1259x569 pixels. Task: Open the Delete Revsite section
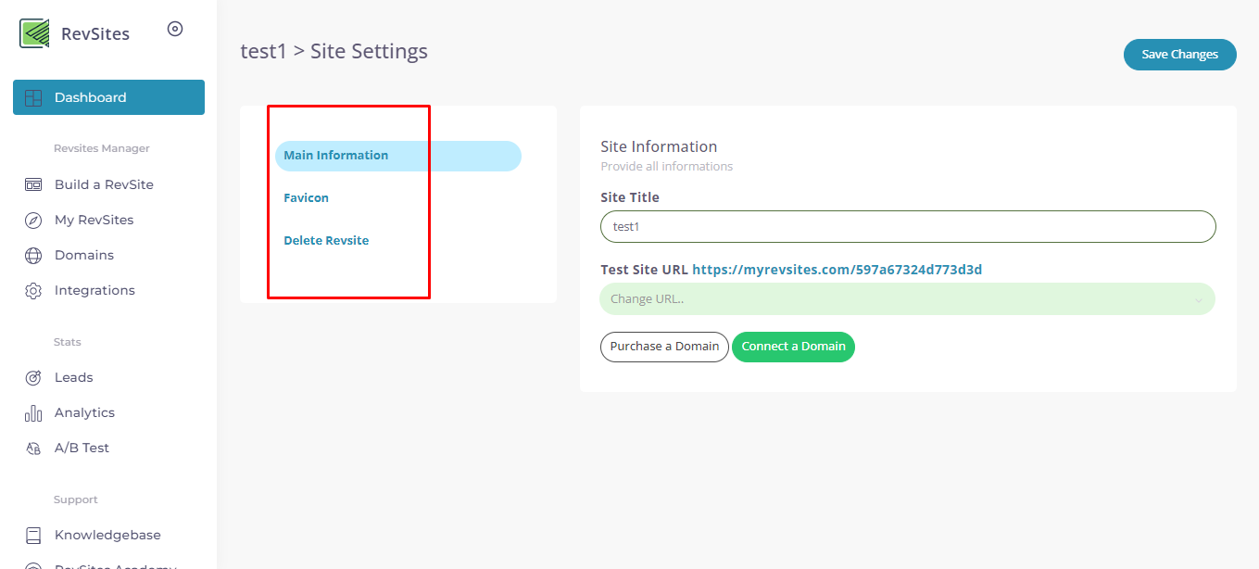(326, 240)
